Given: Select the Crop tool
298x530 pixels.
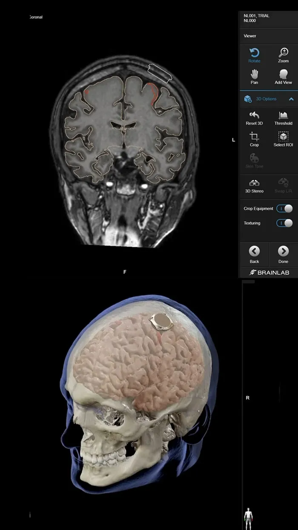Looking at the screenshot, I should [254, 139].
